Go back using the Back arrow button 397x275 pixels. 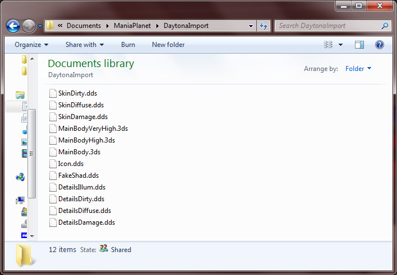coord(13,26)
